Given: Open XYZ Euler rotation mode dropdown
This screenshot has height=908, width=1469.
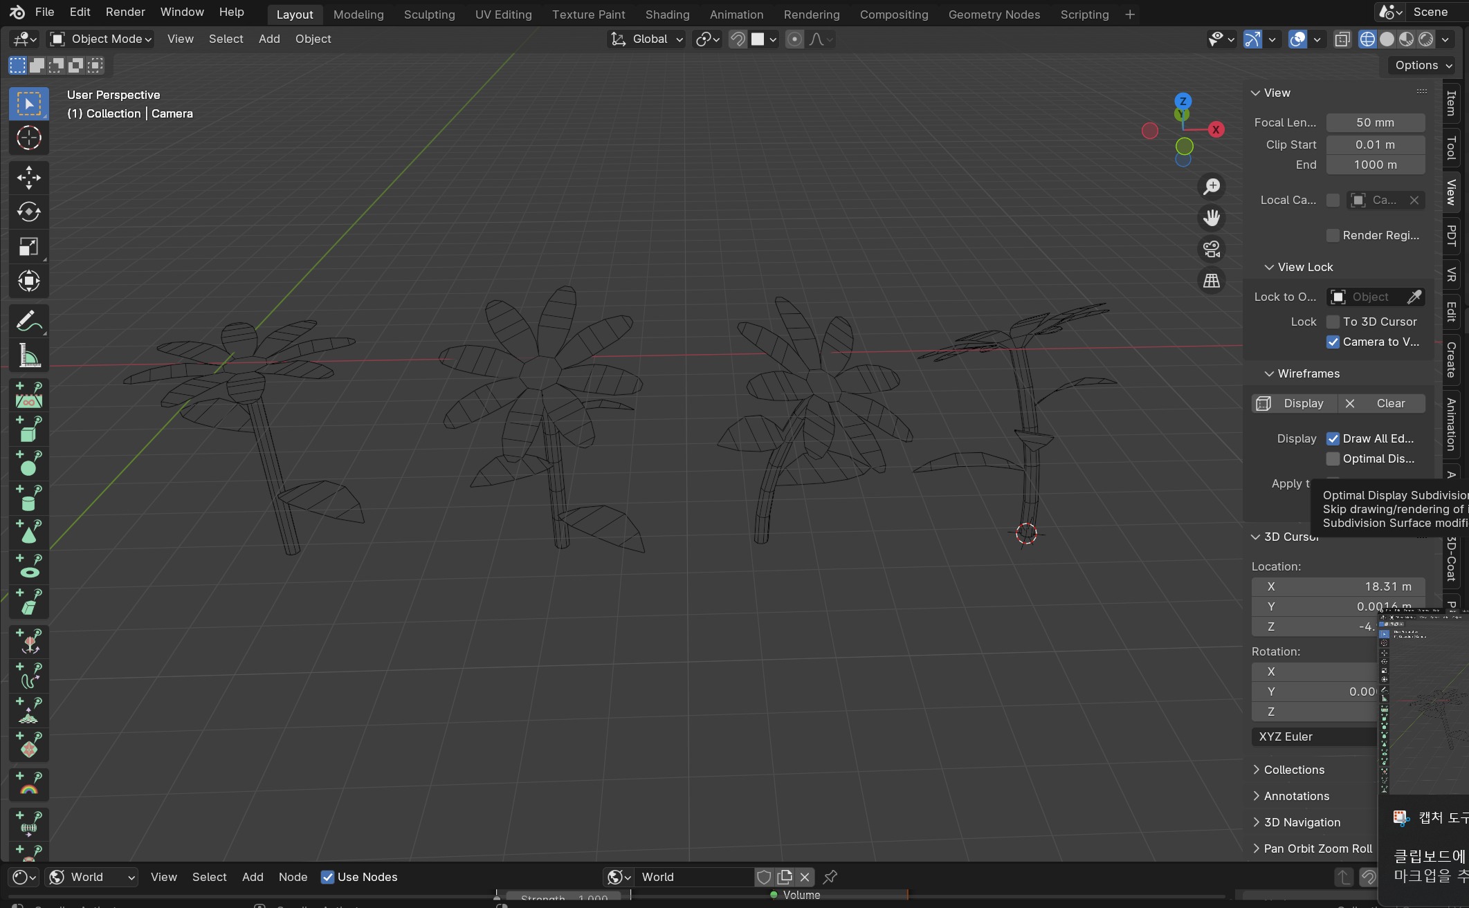Looking at the screenshot, I should pos(1314,736).
